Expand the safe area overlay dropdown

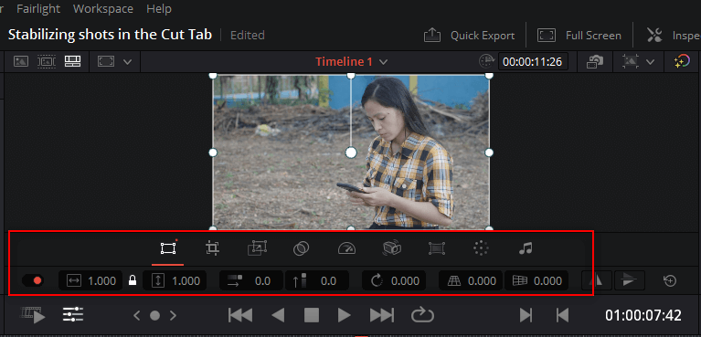[x=650, y=62]
